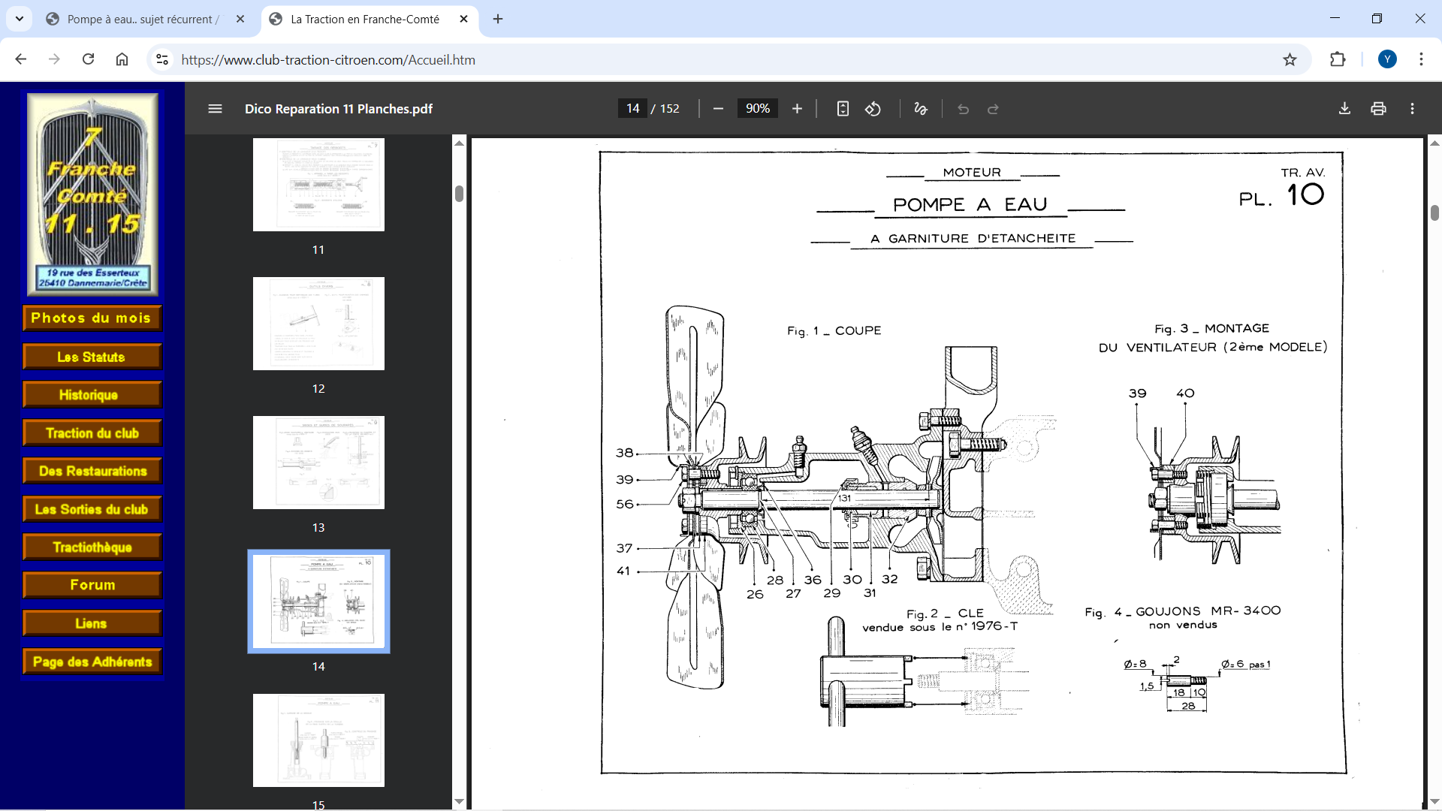Image resolution: width=1442 pixels, height=811 pixels.
Task: Select the page 12 thumbnail
Action: coord(318,324)
